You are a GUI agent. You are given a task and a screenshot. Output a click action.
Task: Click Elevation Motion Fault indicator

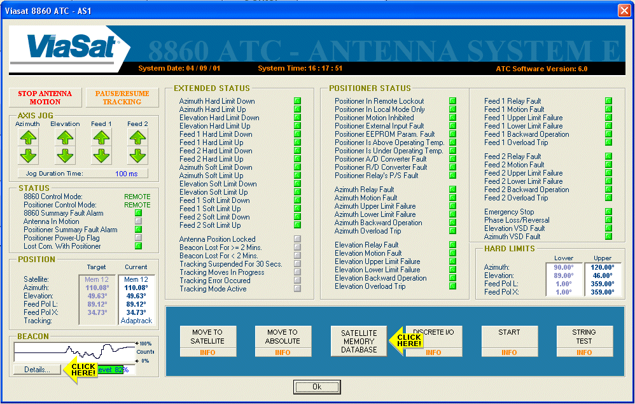pos(453,253)
